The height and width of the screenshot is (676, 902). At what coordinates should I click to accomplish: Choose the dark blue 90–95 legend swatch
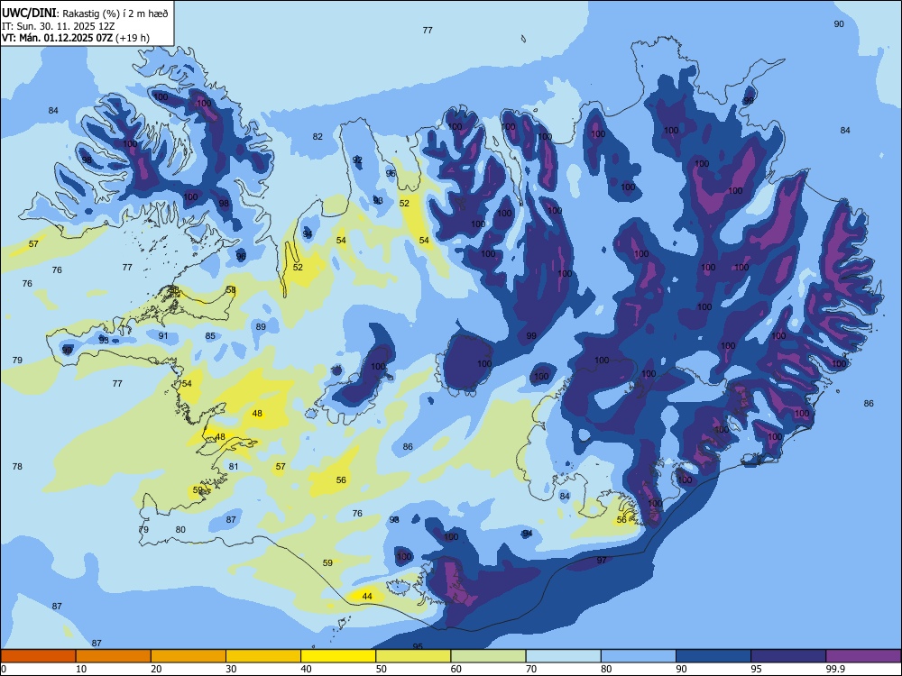713,656
